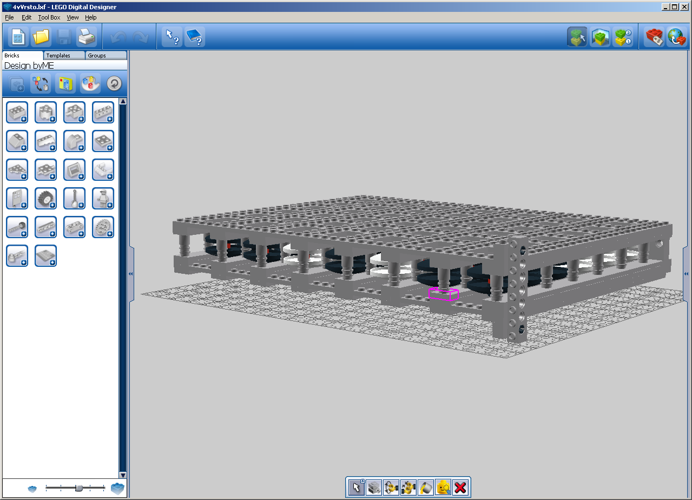Expand the 2x2 plates category
Viewport: 692px width, 500px height.
click(103, 141)
